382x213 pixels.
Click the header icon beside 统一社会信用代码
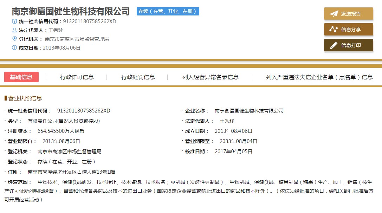click(x=14, y=21)
